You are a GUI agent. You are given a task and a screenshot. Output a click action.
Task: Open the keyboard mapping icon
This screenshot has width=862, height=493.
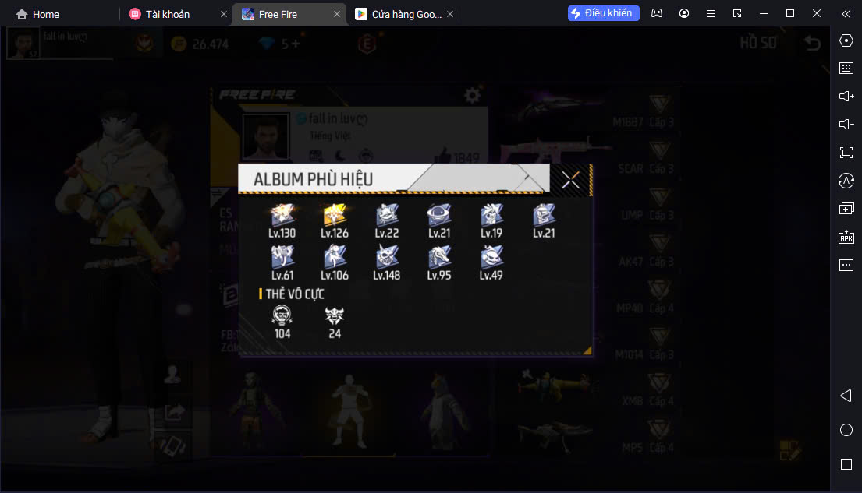tap(846, 68)
